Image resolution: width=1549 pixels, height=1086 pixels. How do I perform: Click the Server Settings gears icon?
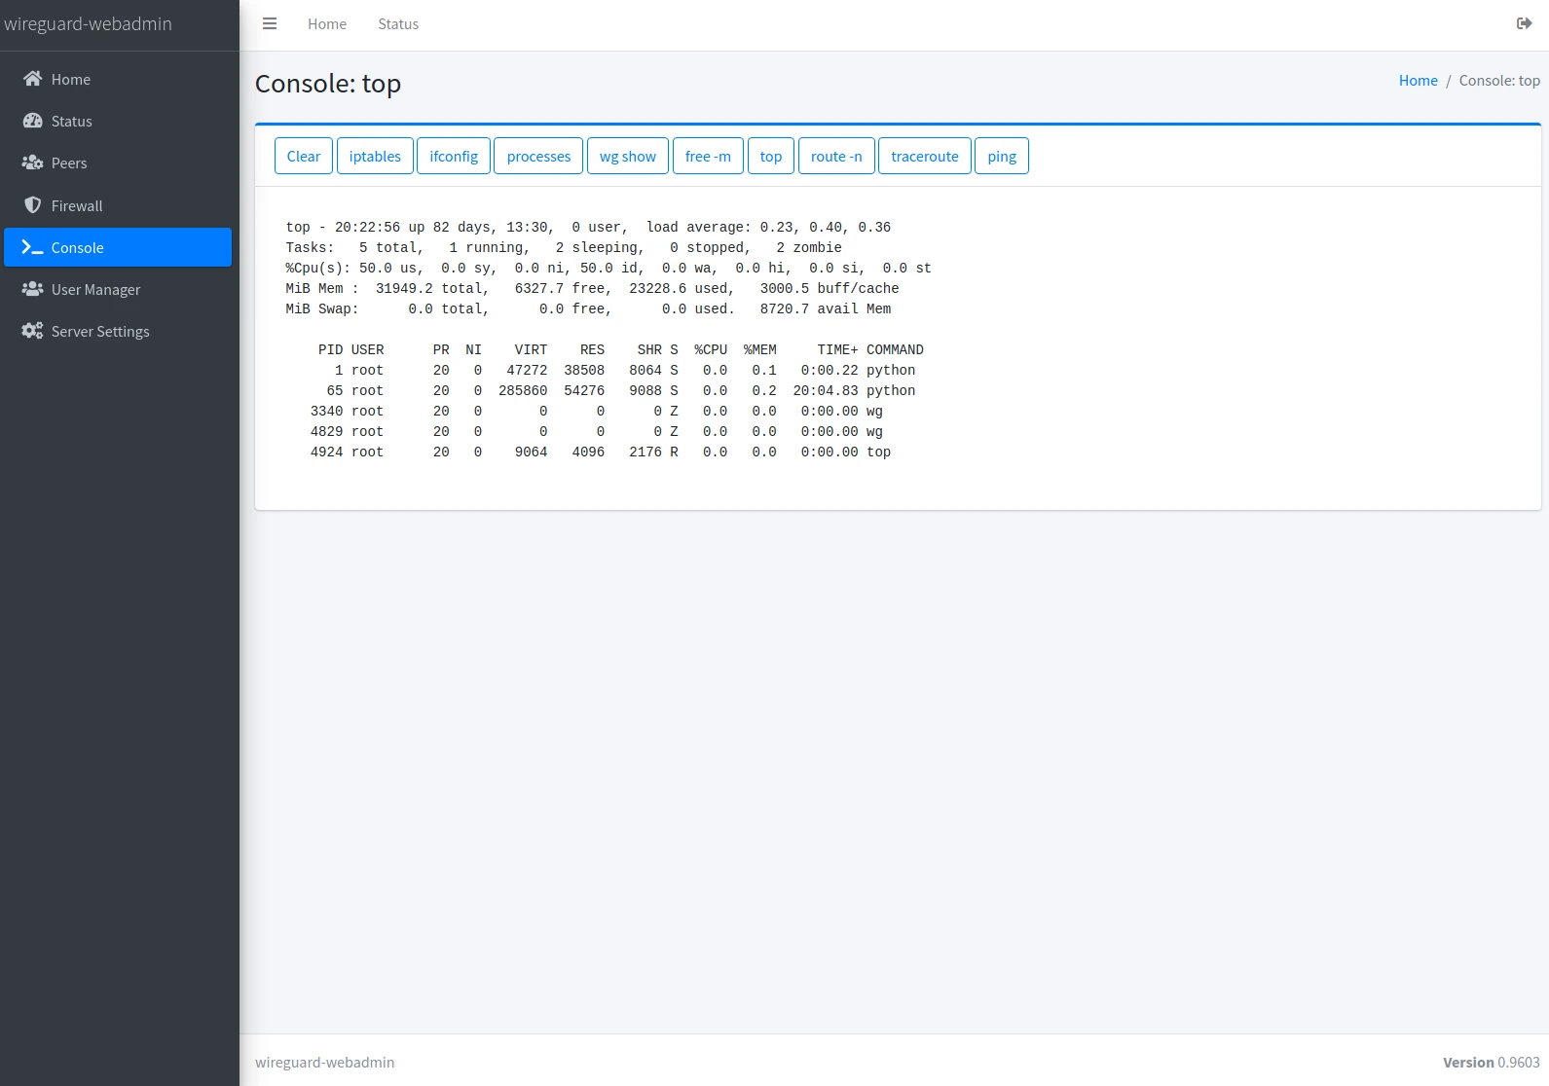(x=32, y=331)
